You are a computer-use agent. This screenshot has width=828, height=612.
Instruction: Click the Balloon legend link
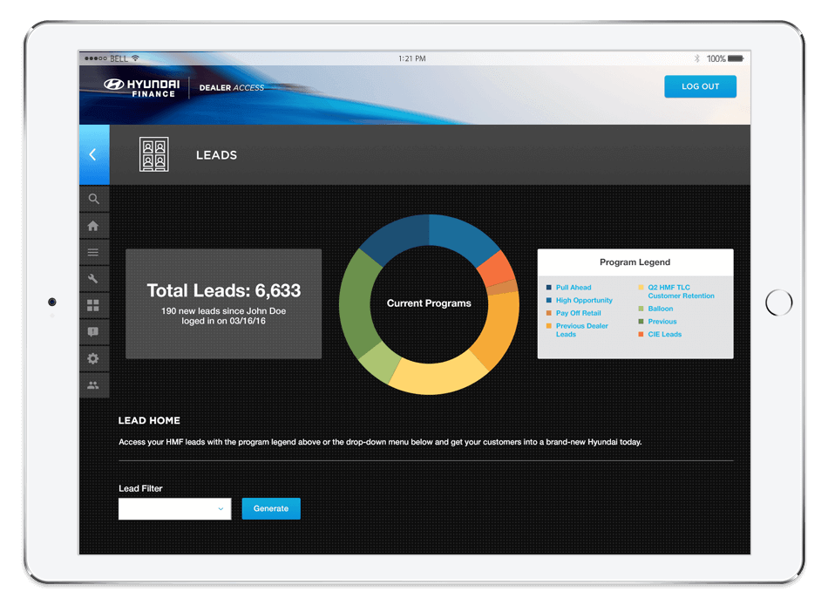coord(660,309)
